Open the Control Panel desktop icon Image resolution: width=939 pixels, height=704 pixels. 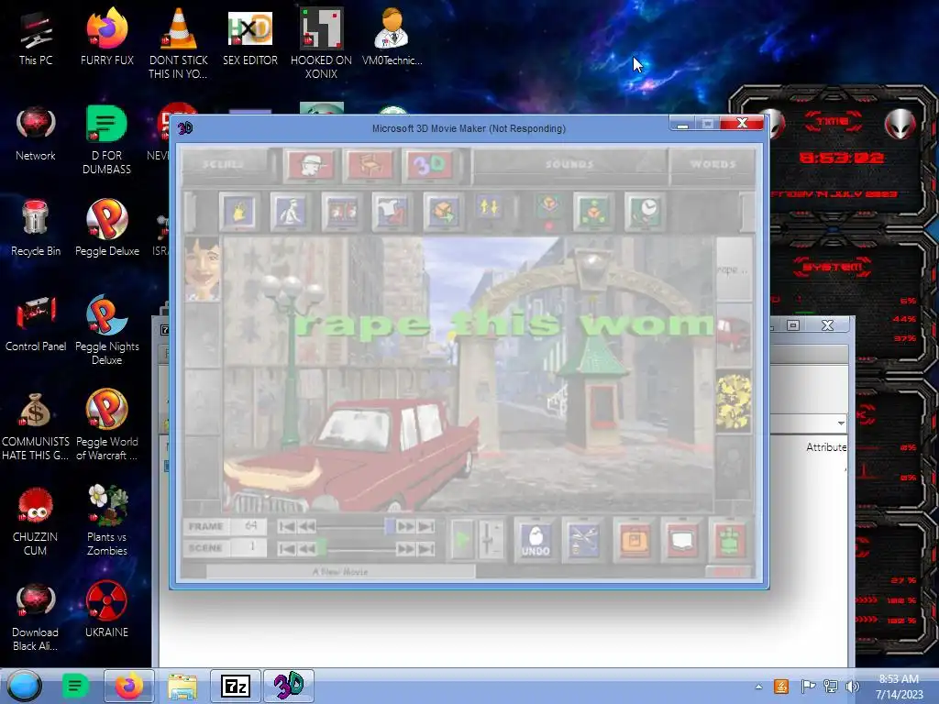[36, 324]
